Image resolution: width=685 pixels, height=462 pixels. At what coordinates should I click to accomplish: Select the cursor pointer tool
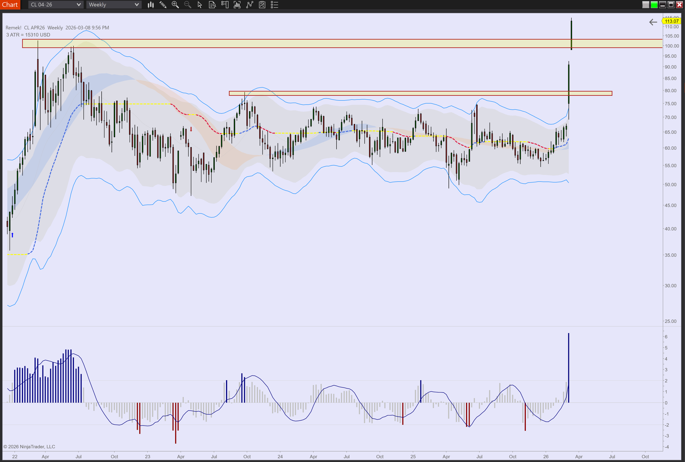click(x=200, y=5)
